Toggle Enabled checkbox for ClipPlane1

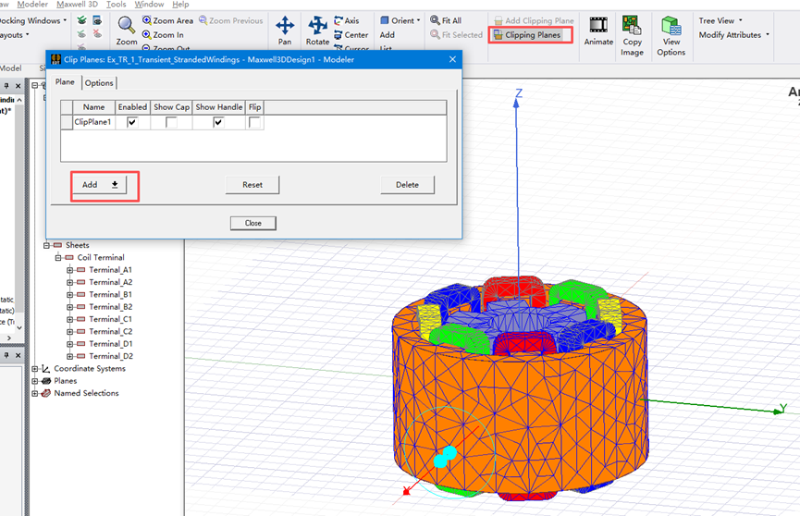click(x=132, y=122)
